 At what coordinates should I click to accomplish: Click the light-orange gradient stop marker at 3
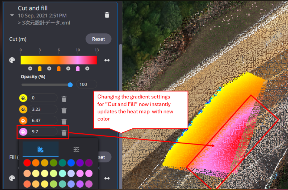coord(40,68)
